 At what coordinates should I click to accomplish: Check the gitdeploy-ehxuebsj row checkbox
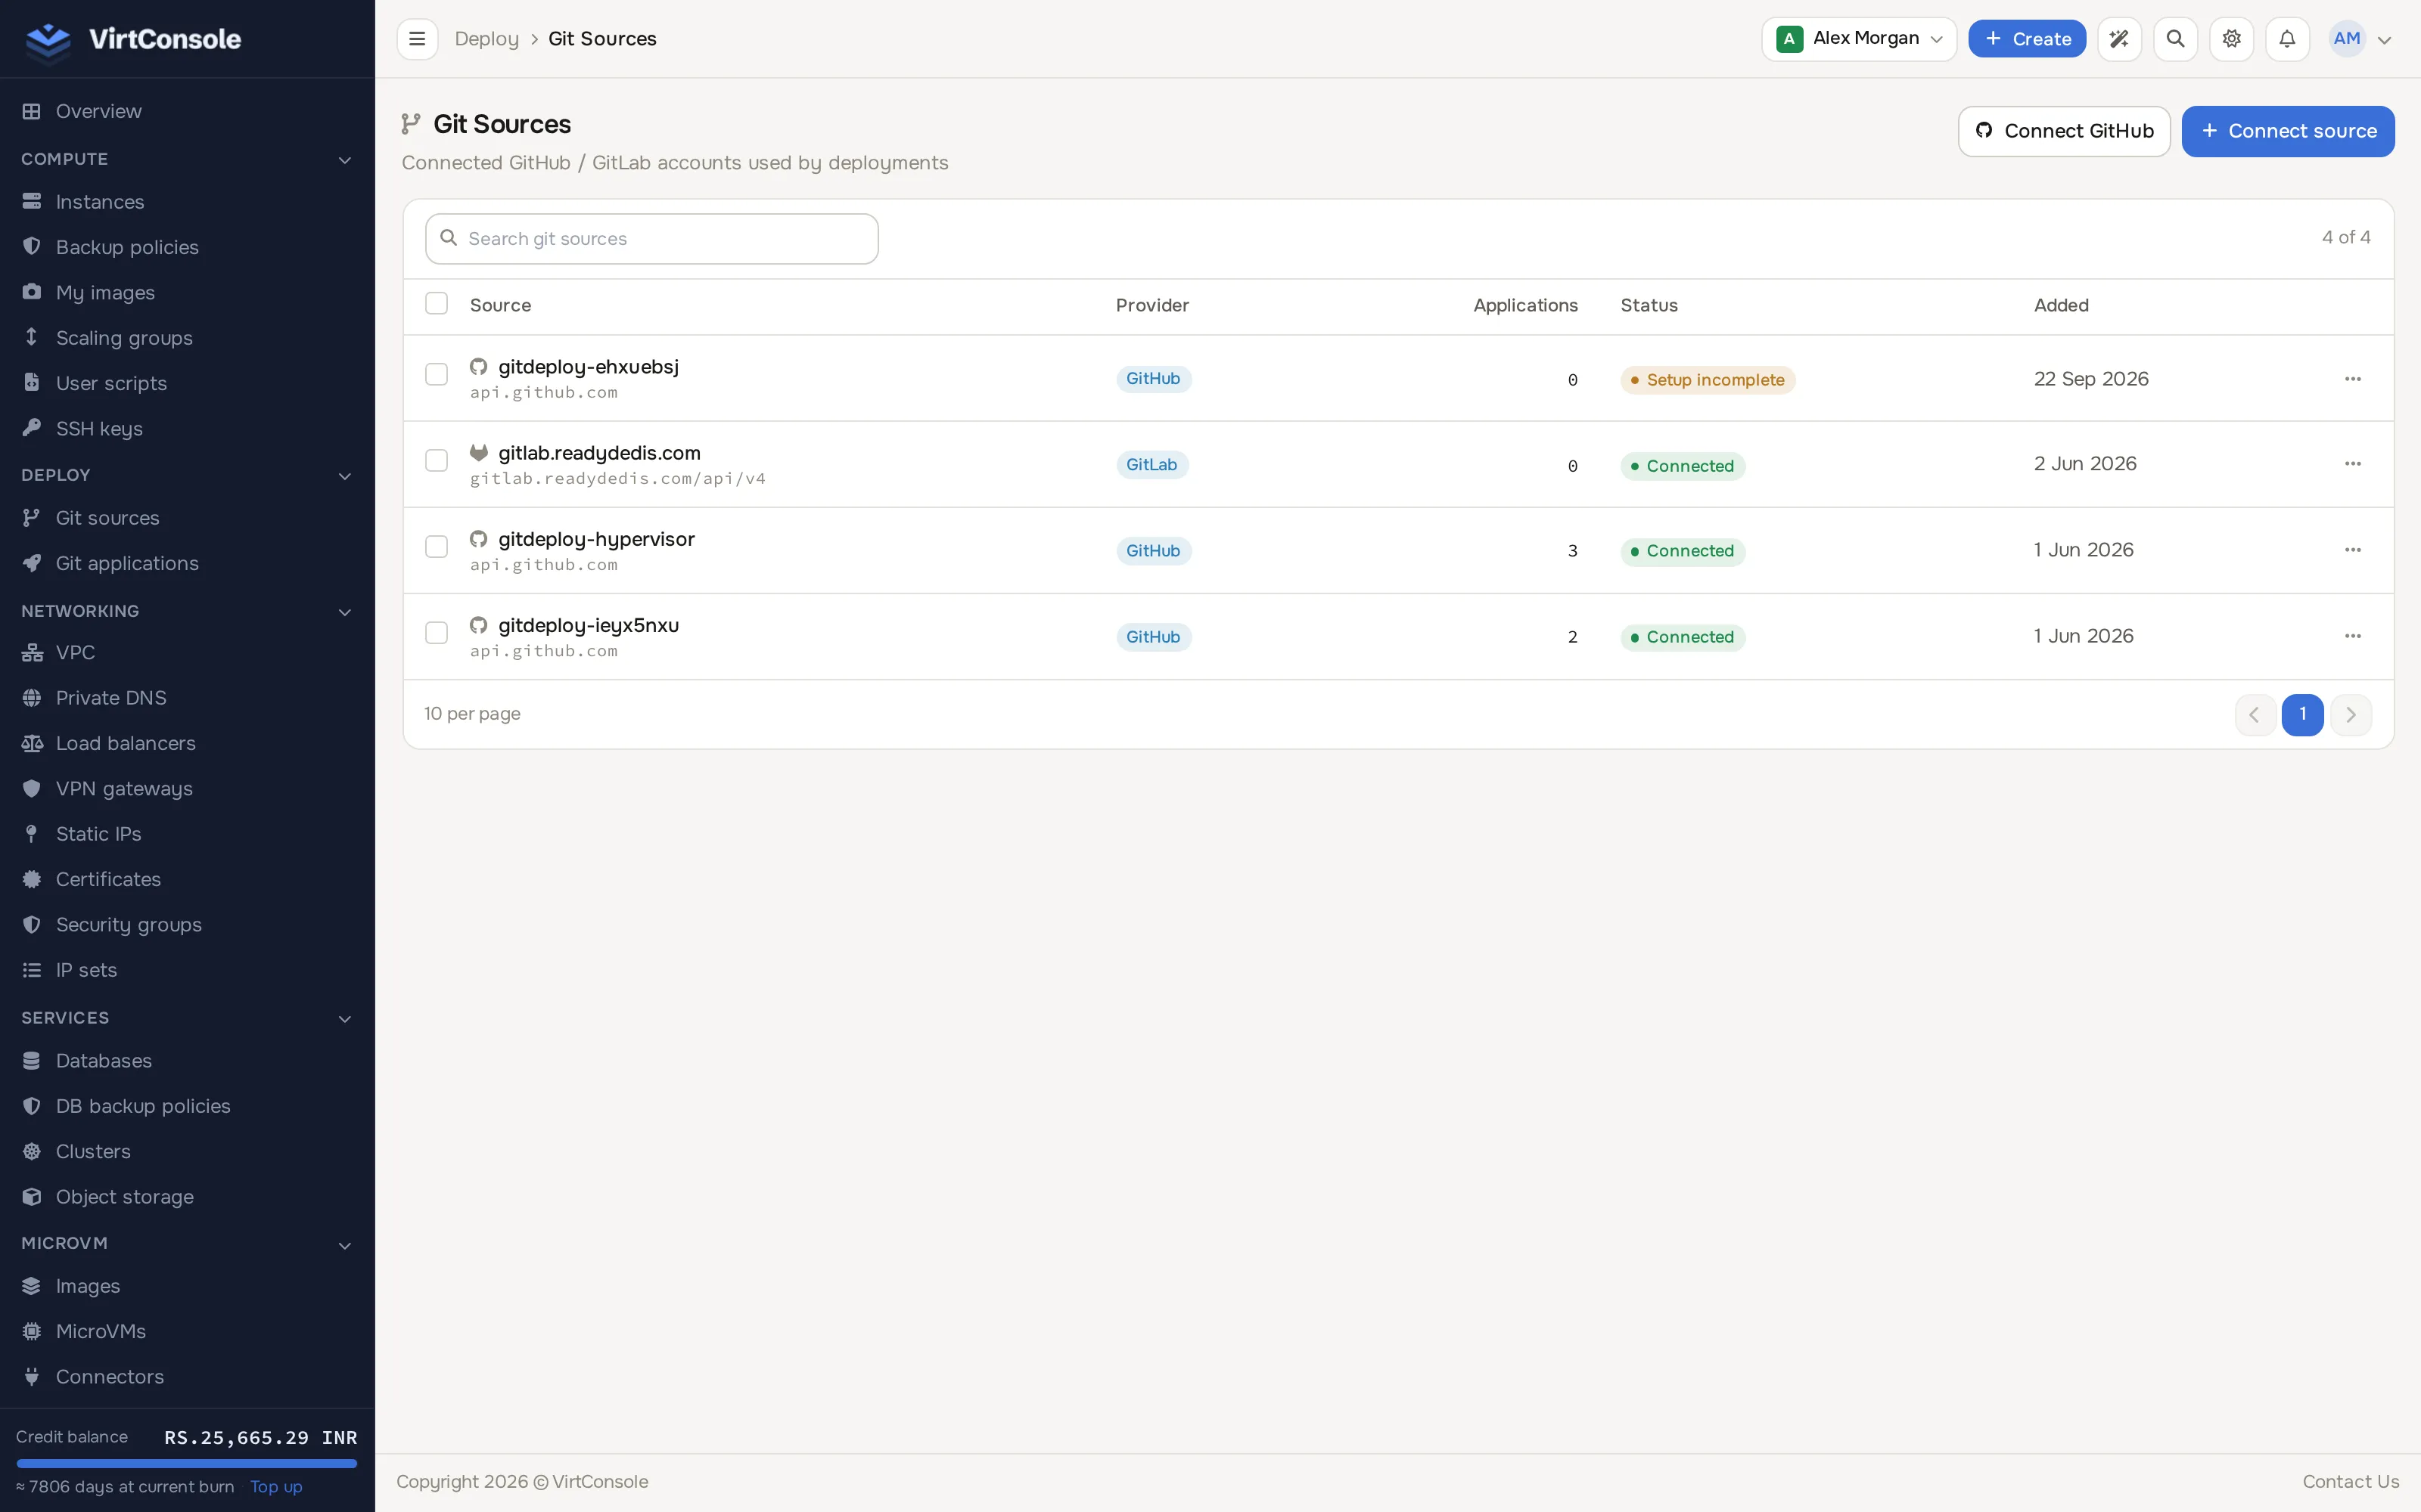pyautogui.click(x=437, y=375)
